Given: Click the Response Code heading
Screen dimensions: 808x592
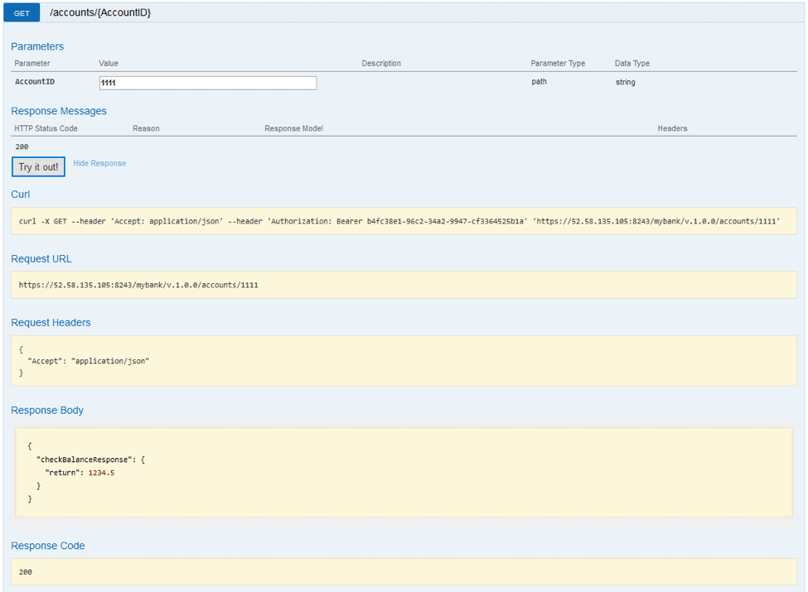Looking at the screenshot, I should (48, 546).
